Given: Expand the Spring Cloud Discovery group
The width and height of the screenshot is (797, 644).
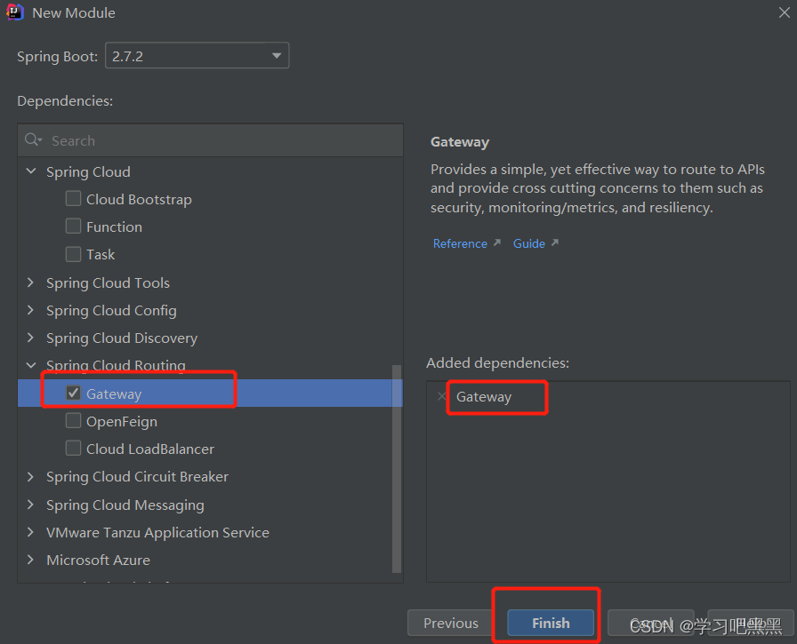Looking at the screenshot, I should point(30,338).
